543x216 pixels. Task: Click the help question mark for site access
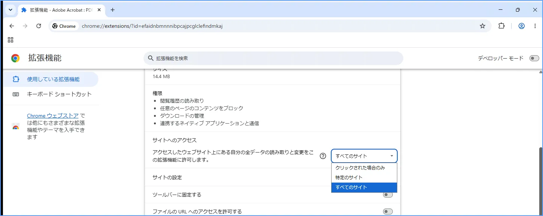(x=323, y=156)
